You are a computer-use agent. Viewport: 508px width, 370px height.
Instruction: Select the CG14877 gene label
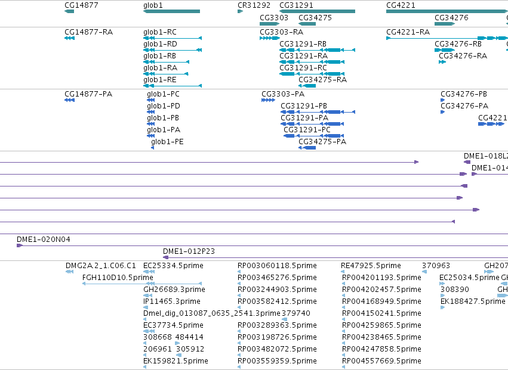click(81, 5)
